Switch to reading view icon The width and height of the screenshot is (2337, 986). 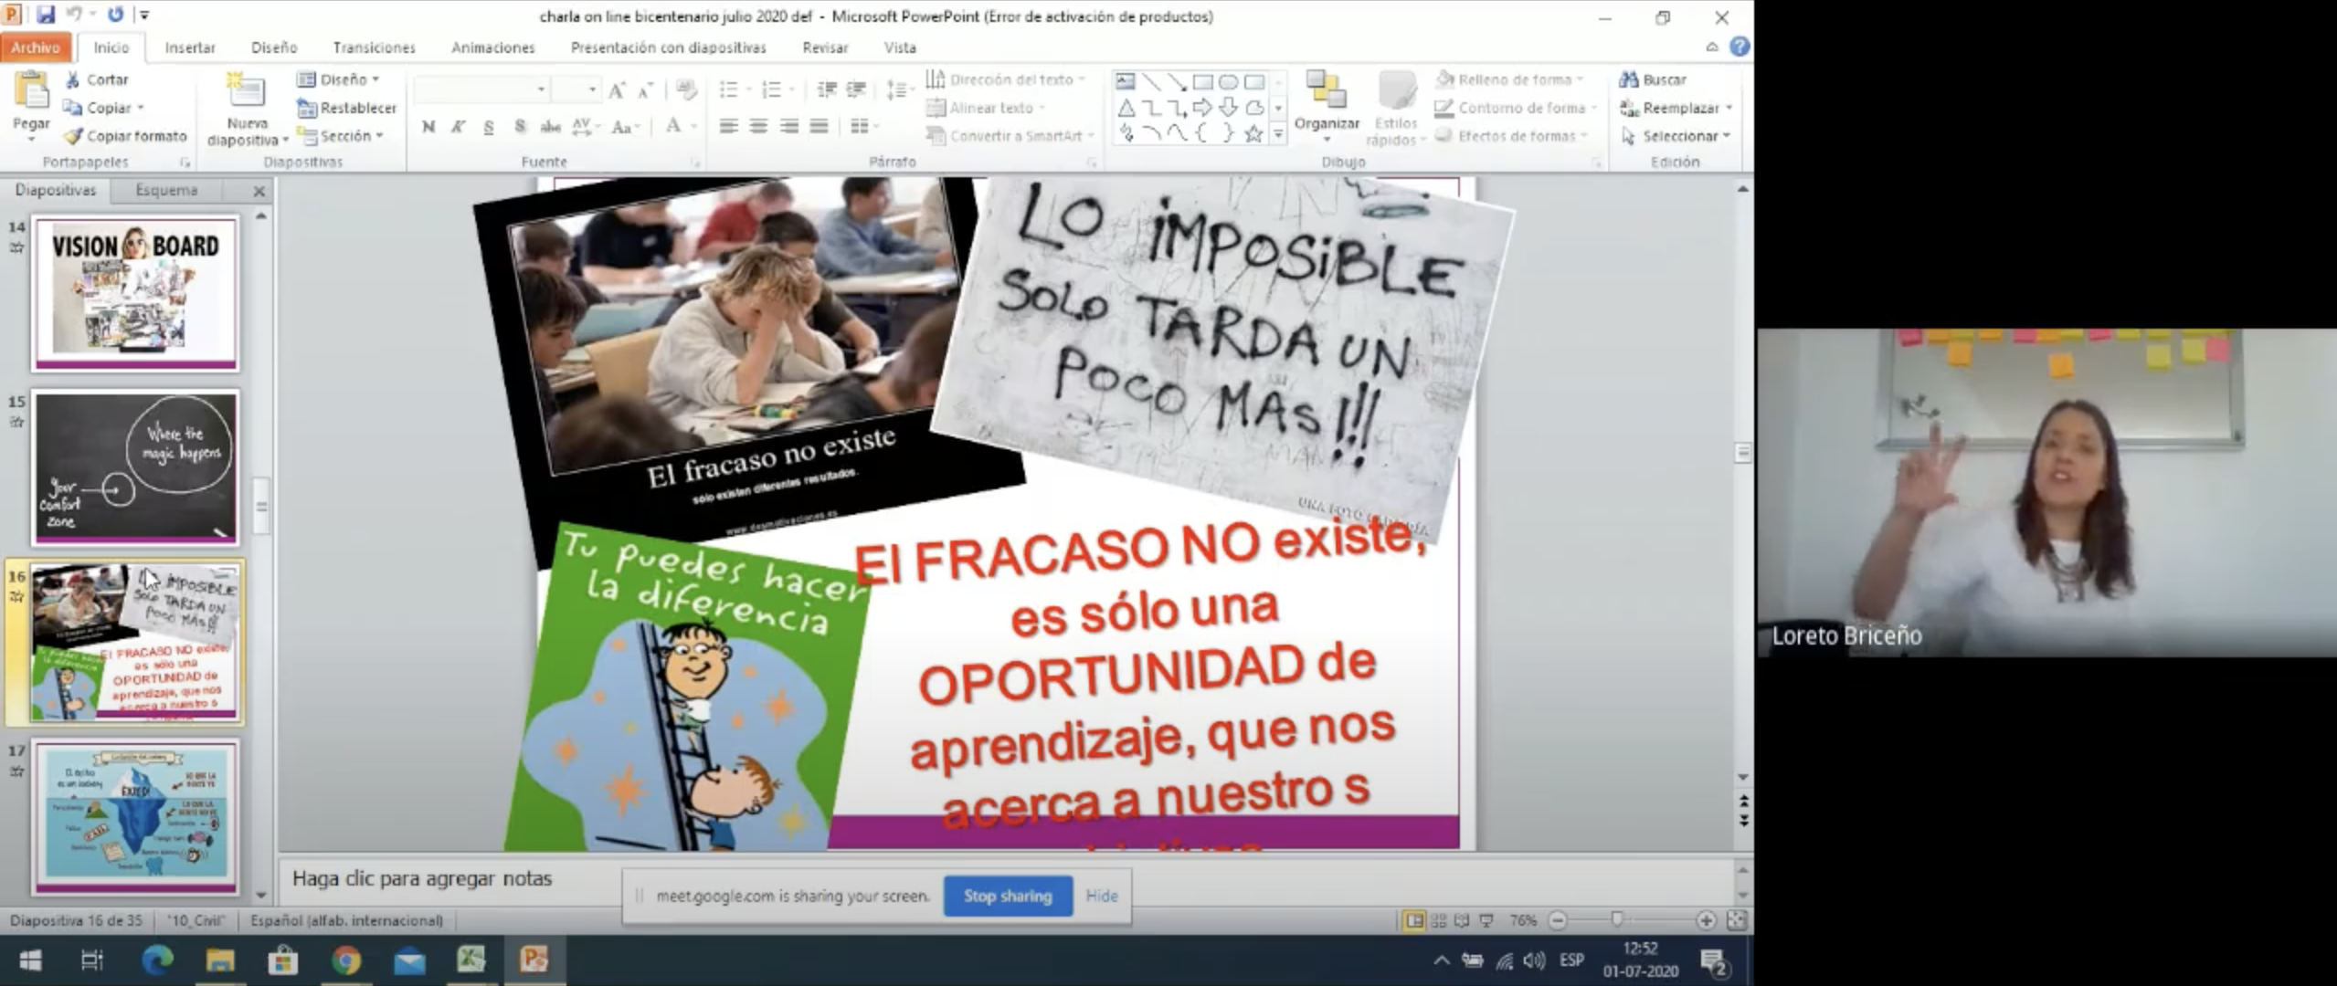tap(1462, 920)
